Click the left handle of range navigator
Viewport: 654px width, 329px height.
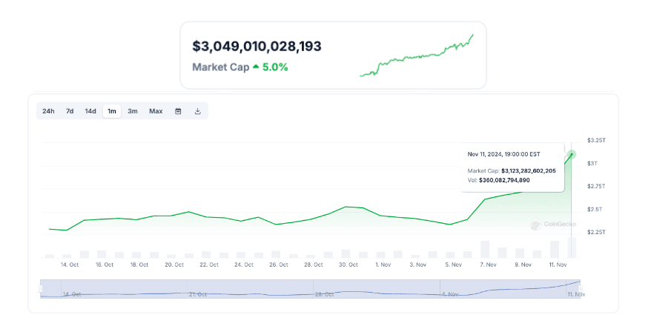pyautogui.click(x=41, y=288)
